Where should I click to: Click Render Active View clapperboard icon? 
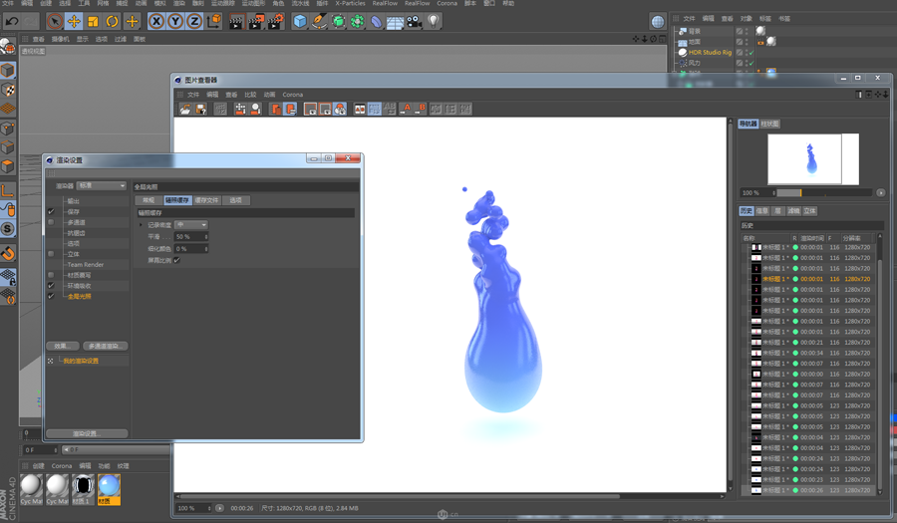tap(236, 22)
